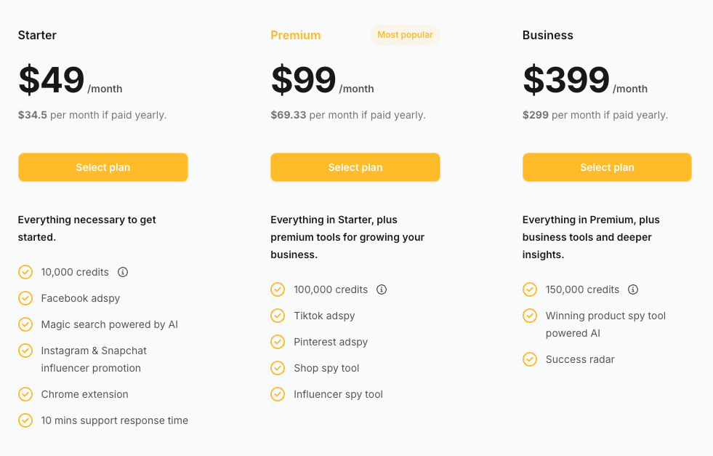
Task: Select the Starter plan button
Action: click(x=103, y=167)
